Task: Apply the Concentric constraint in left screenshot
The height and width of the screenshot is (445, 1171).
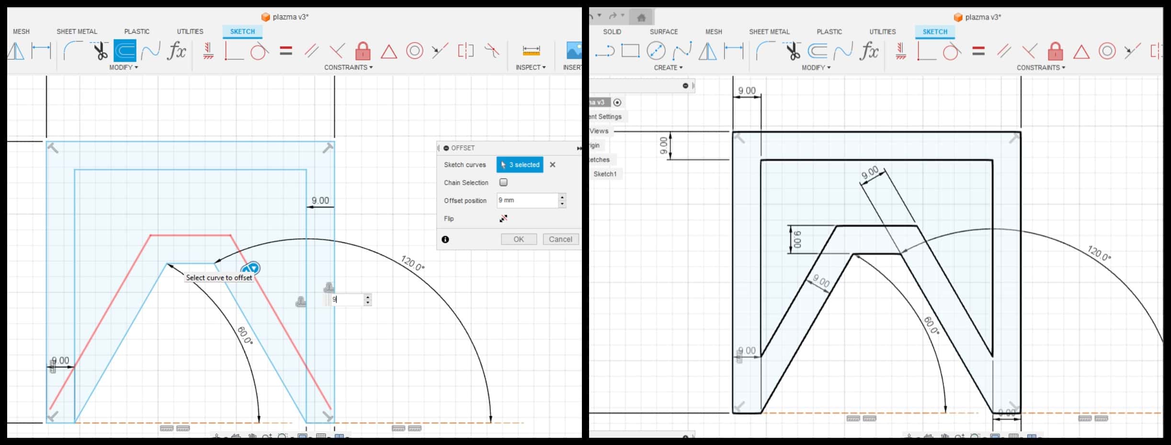Action: pyautogui.click(x=415, y=51)
